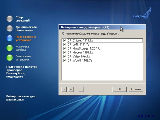Toggle the DP_Modem_1101.7z checkbox
The image size is (160, 120).
64,52
